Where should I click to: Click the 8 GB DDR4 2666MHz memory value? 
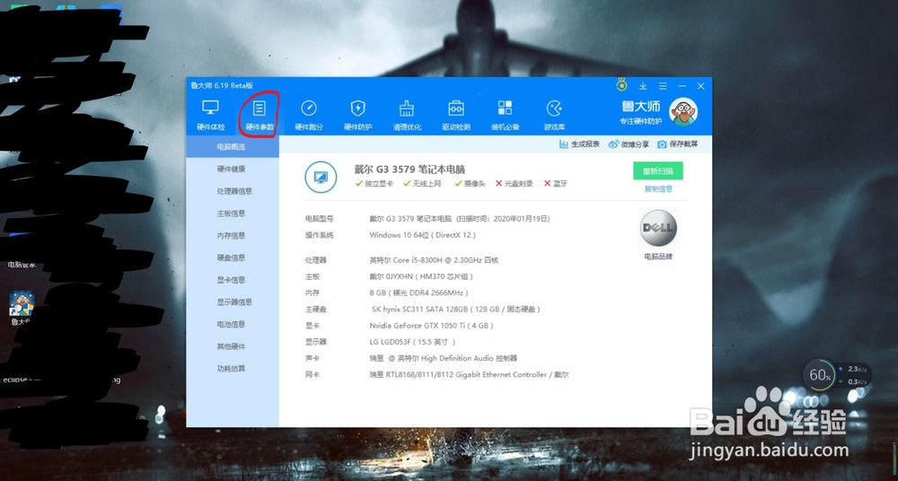tap(419, 293)
